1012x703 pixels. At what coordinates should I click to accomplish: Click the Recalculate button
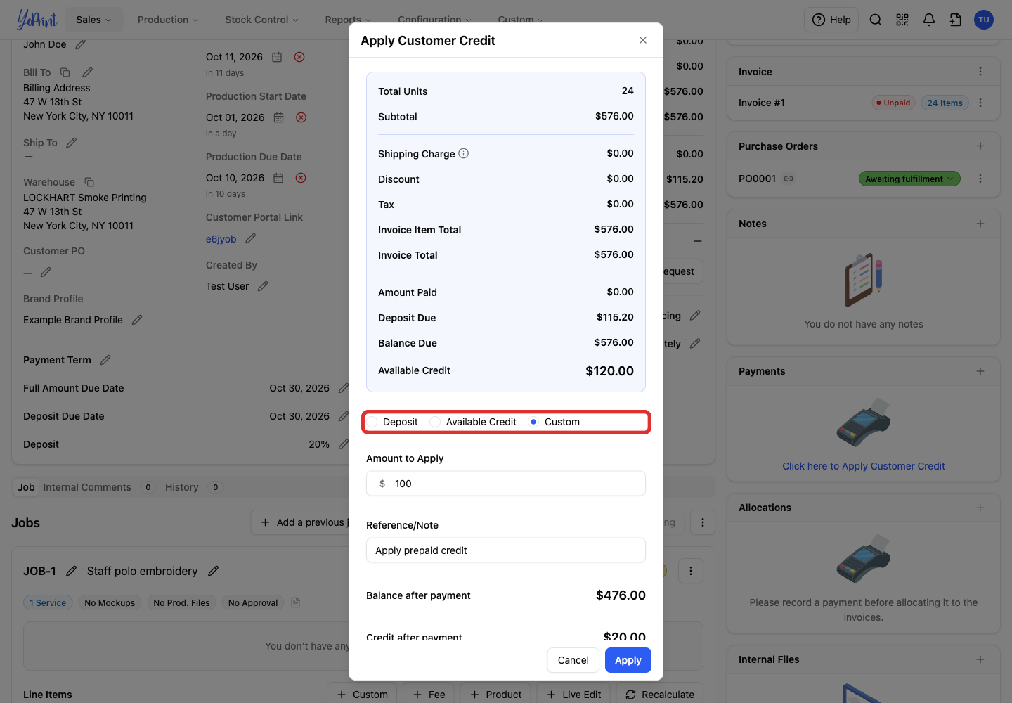pos(660,695)
